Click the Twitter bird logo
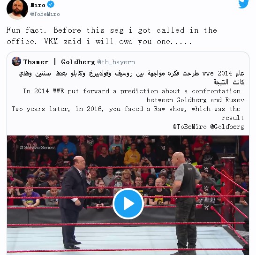 (x=243, y=4)
